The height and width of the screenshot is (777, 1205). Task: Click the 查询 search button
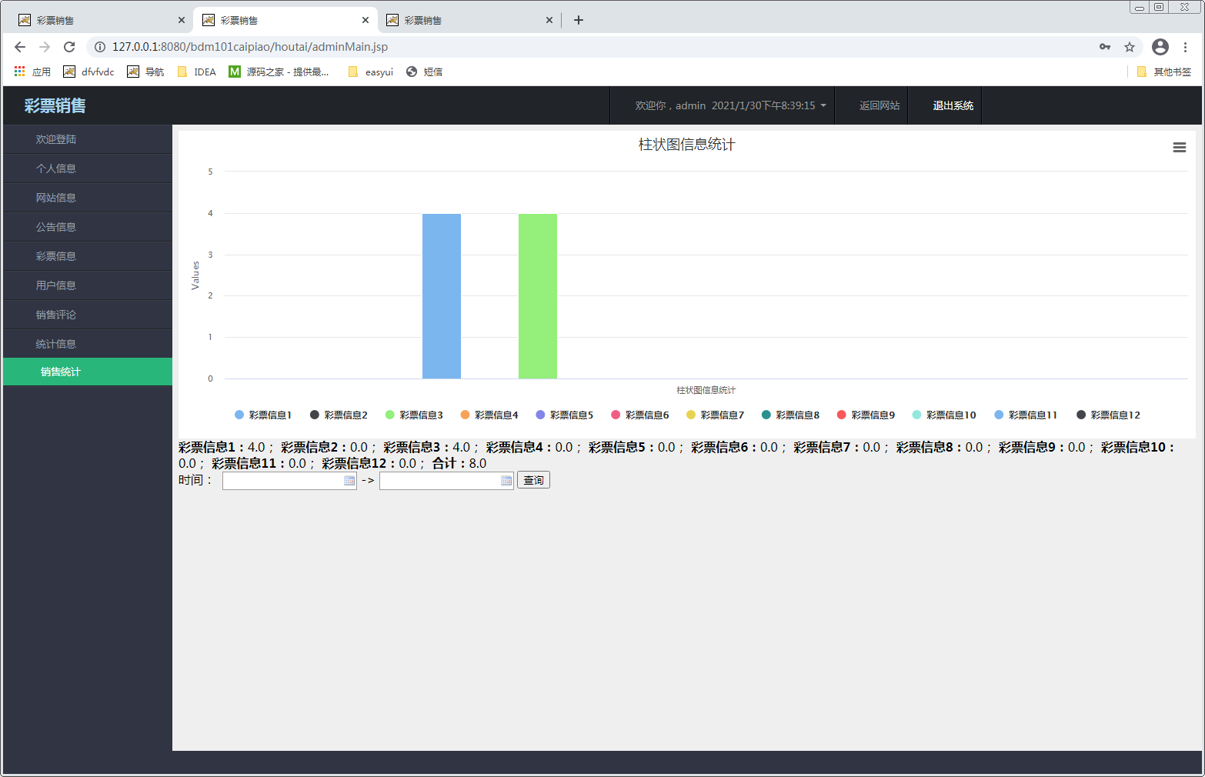click(x=533, y=481)
